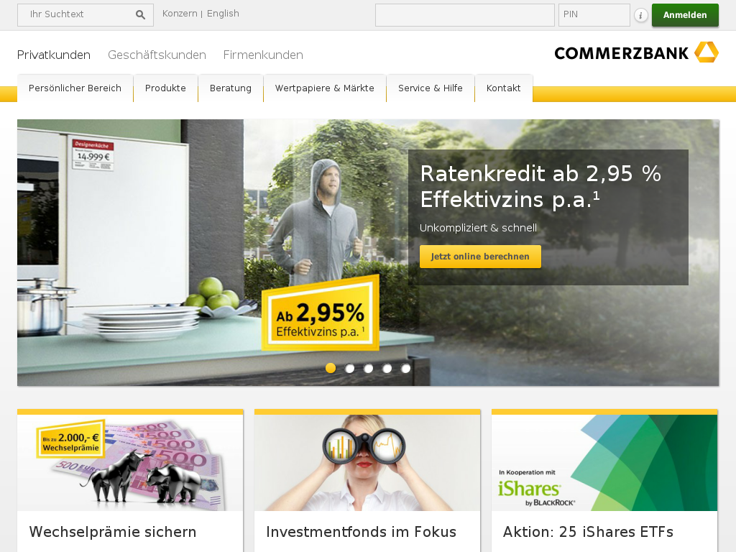Select the first carousel dot

click(331, 368)
